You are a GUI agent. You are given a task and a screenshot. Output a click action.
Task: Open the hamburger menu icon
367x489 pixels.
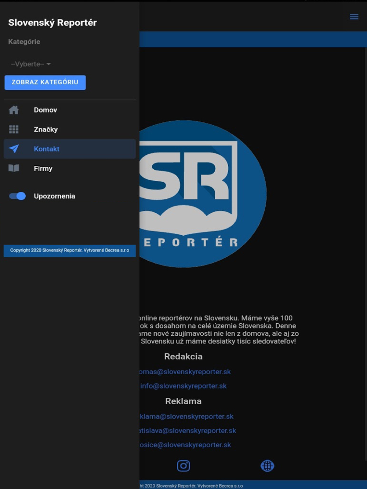click(x=354, y=17)
